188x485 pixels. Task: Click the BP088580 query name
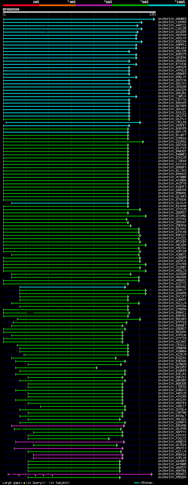[11, 9]
